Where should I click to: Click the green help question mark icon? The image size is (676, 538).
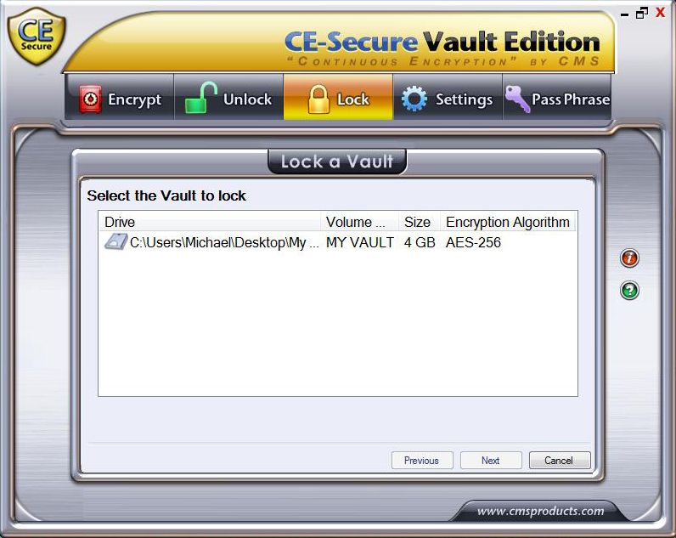[629, 291]
